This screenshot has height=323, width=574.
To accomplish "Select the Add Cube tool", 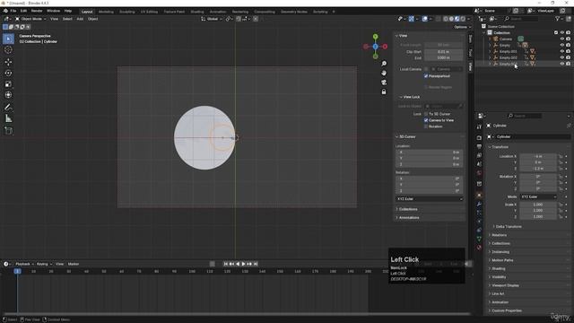I will pyautogui.click(x=8, y=131).
